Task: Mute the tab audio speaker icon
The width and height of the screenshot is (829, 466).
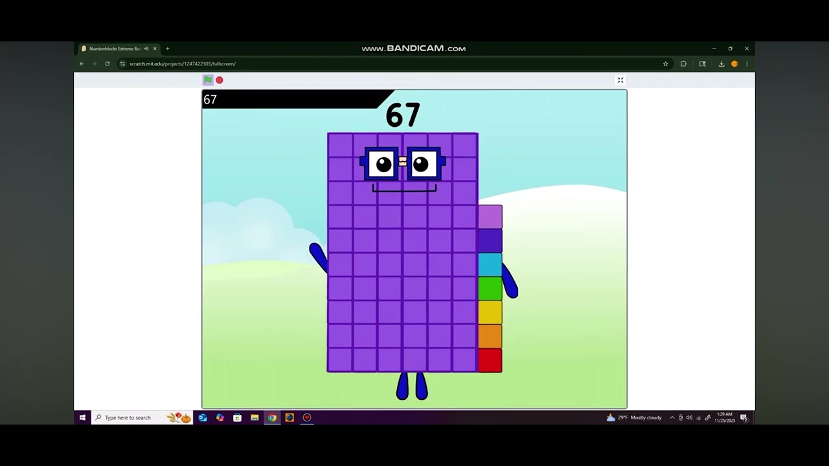Action: click(x=146, y=49)
